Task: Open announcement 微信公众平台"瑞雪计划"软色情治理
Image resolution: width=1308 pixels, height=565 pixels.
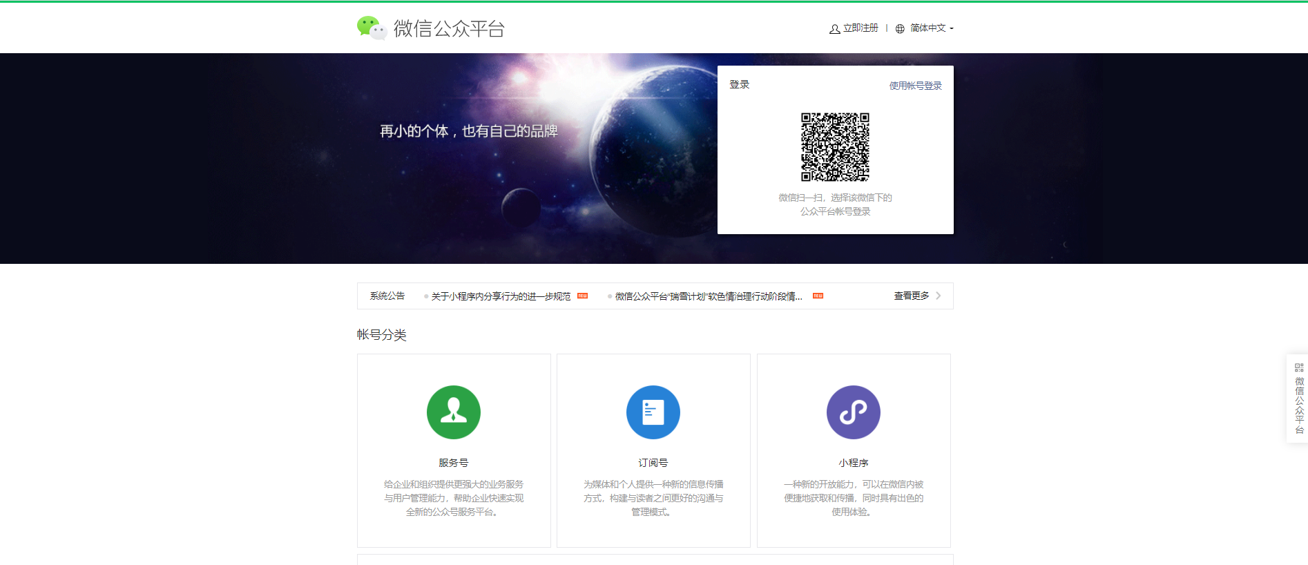Action: (709, 296)
